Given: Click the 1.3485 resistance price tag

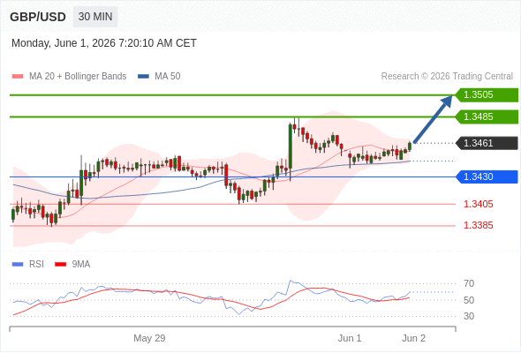Looking at the screenshot, I should coord(487,116).
